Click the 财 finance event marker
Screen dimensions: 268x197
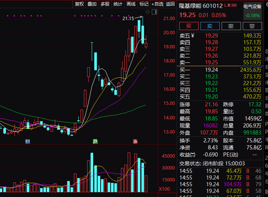tap(27, 142)
